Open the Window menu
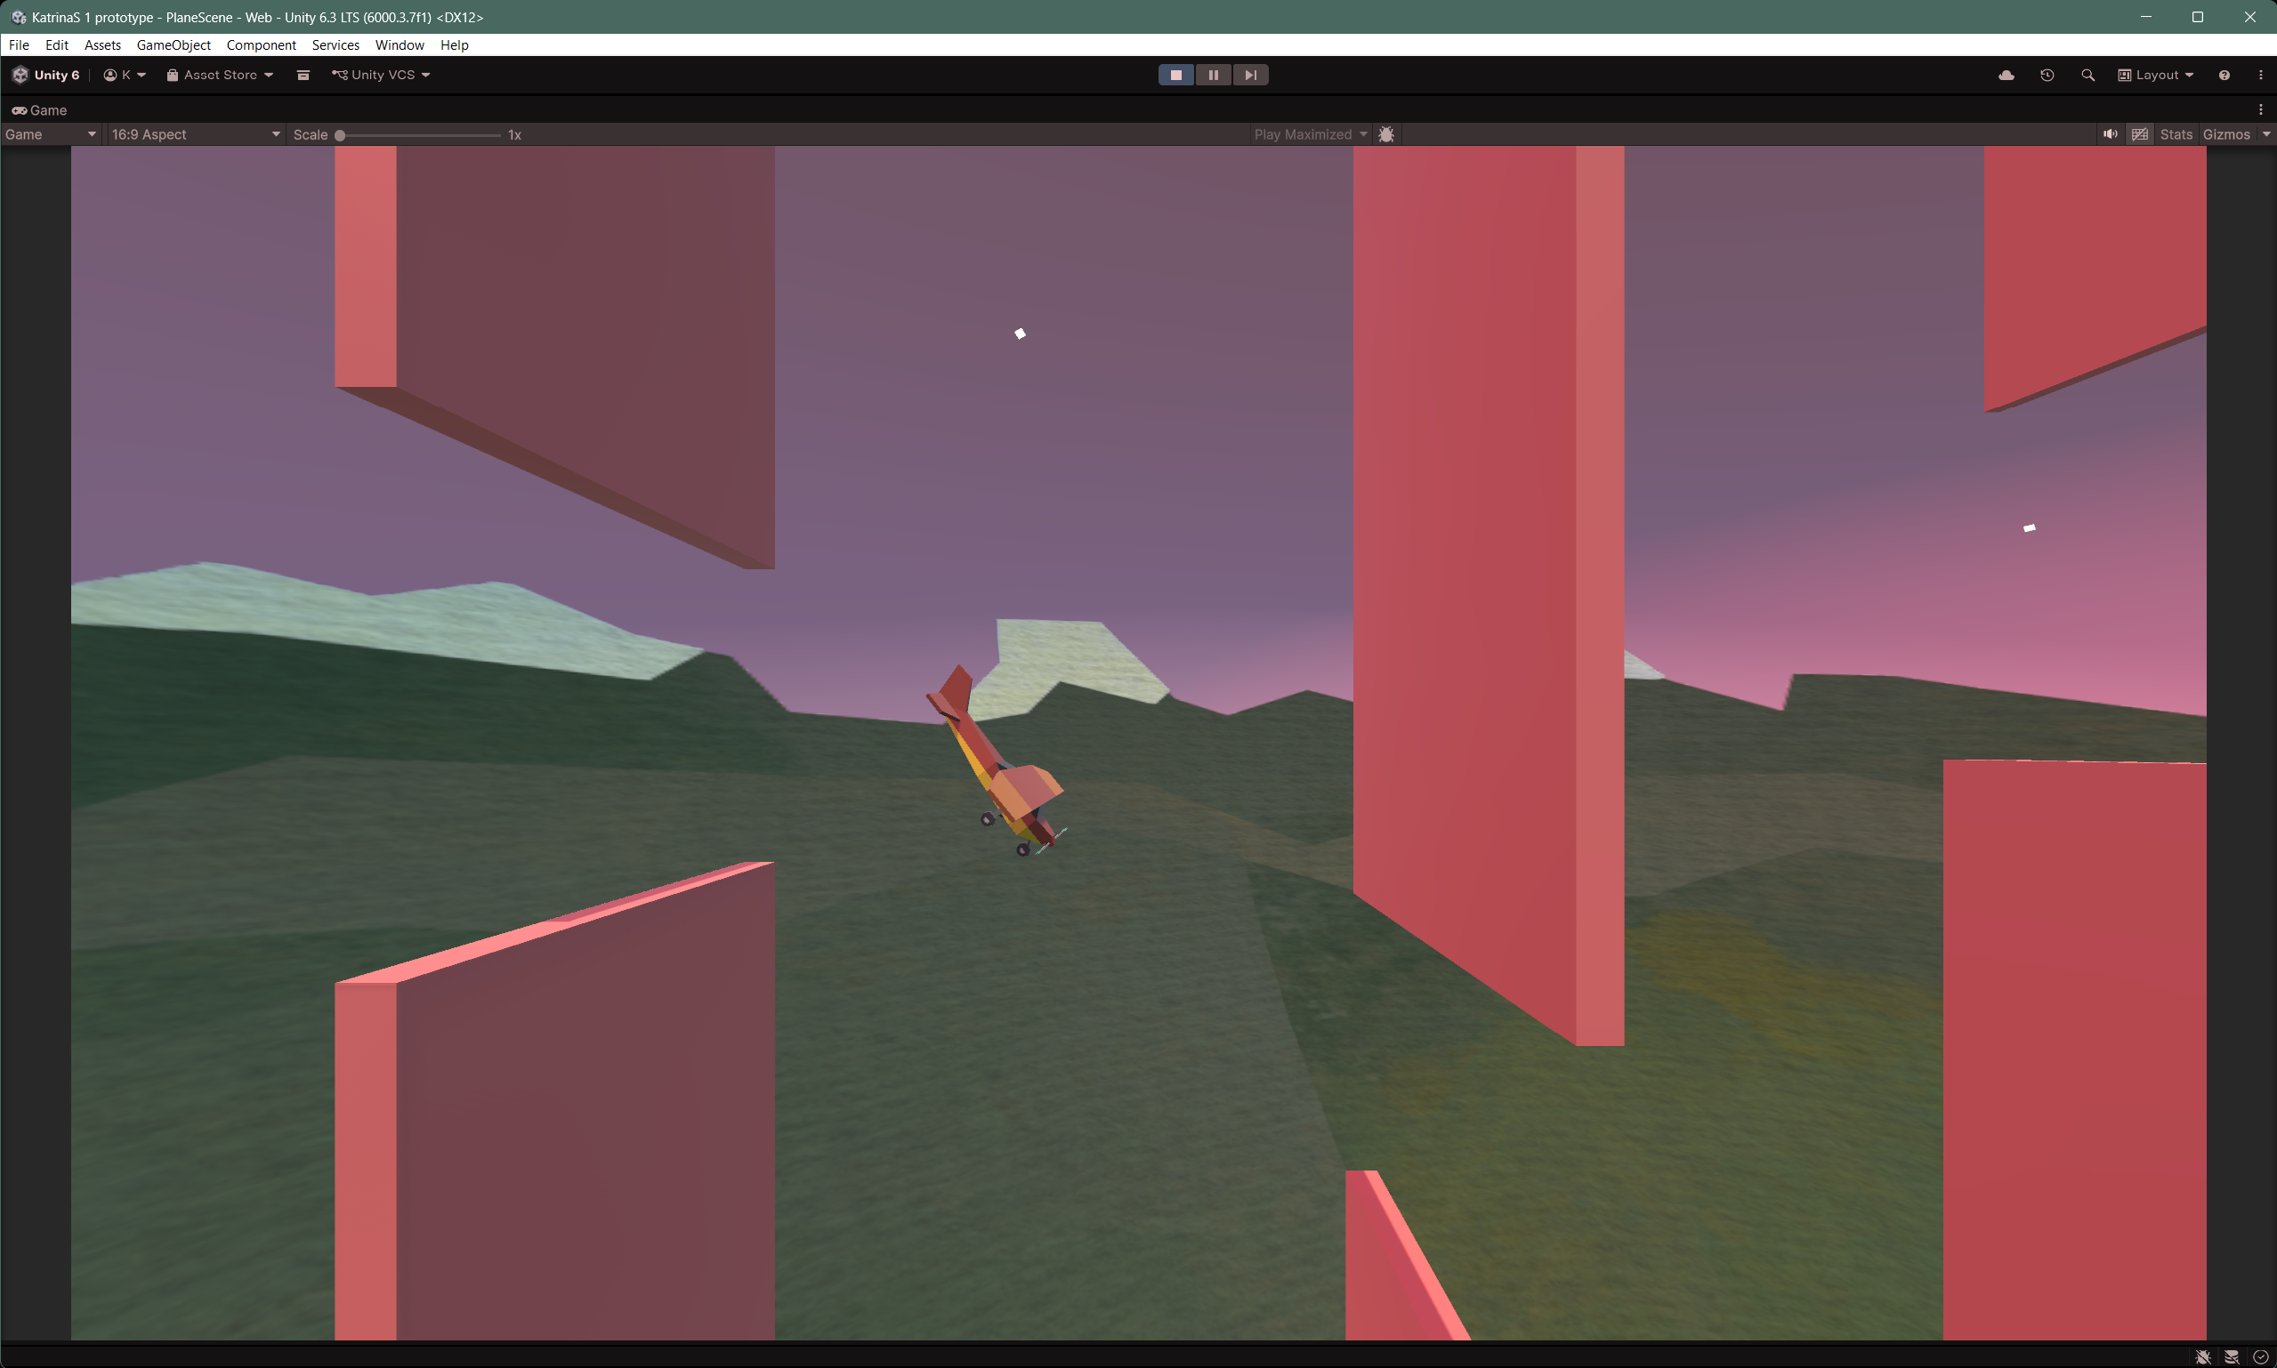The height and width of the screenshot is (1368, 2277). point(400,45)
